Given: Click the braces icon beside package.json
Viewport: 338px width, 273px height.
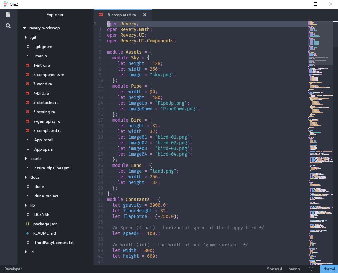Looking at the screenshot, I should click(x=27, y=224).
